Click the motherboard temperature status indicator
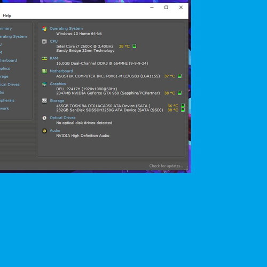 coord(180,76)
